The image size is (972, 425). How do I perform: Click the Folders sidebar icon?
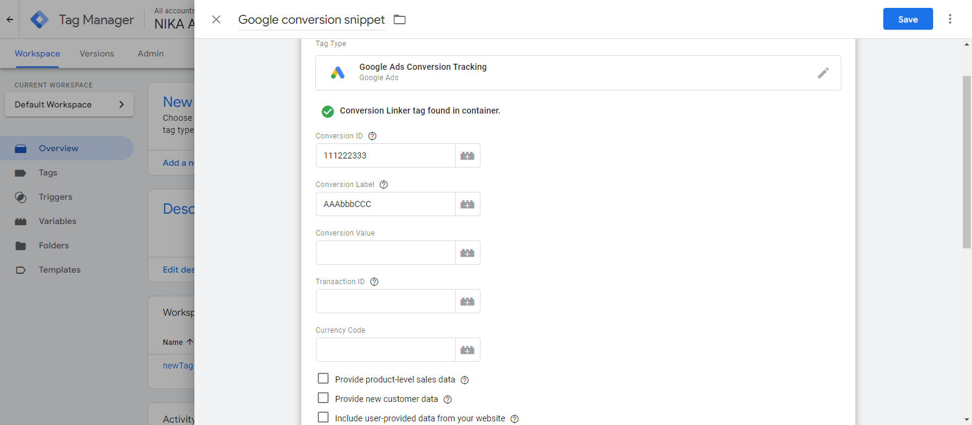(x=21, y=246)
